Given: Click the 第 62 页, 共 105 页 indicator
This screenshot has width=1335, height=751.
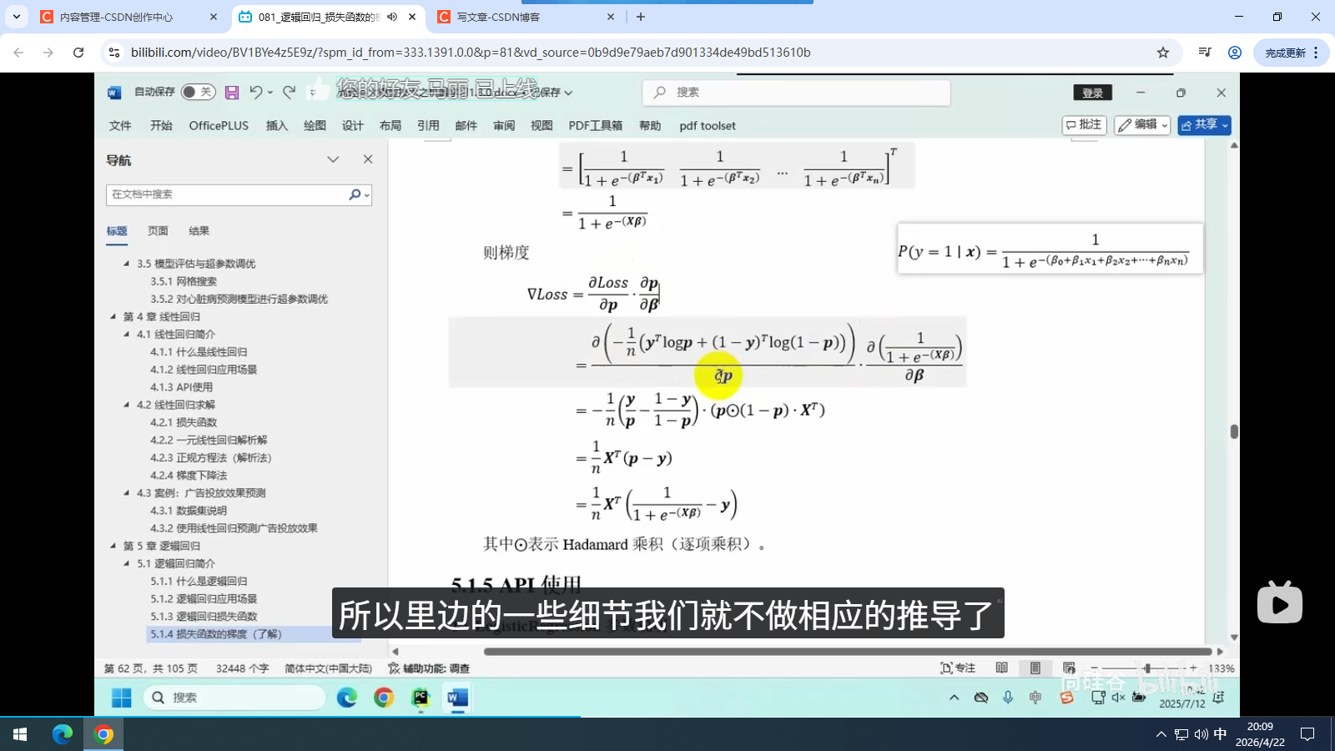Looking at the screenshot, I should [151, 668].
